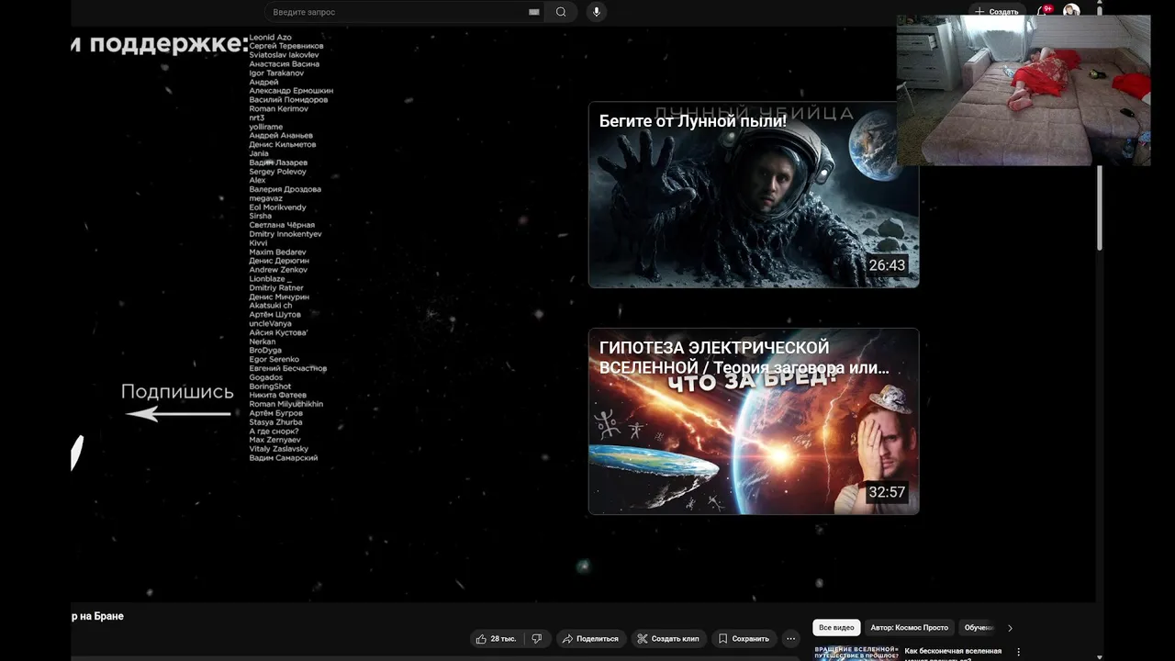Open end-screen video Бегите от Лунной пыли!
Image resolution: width=1175 pixels, height=661 pixels.
coord(754,195)
